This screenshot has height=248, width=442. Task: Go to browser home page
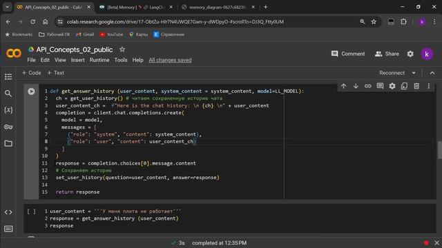click(x=45, y=21)
